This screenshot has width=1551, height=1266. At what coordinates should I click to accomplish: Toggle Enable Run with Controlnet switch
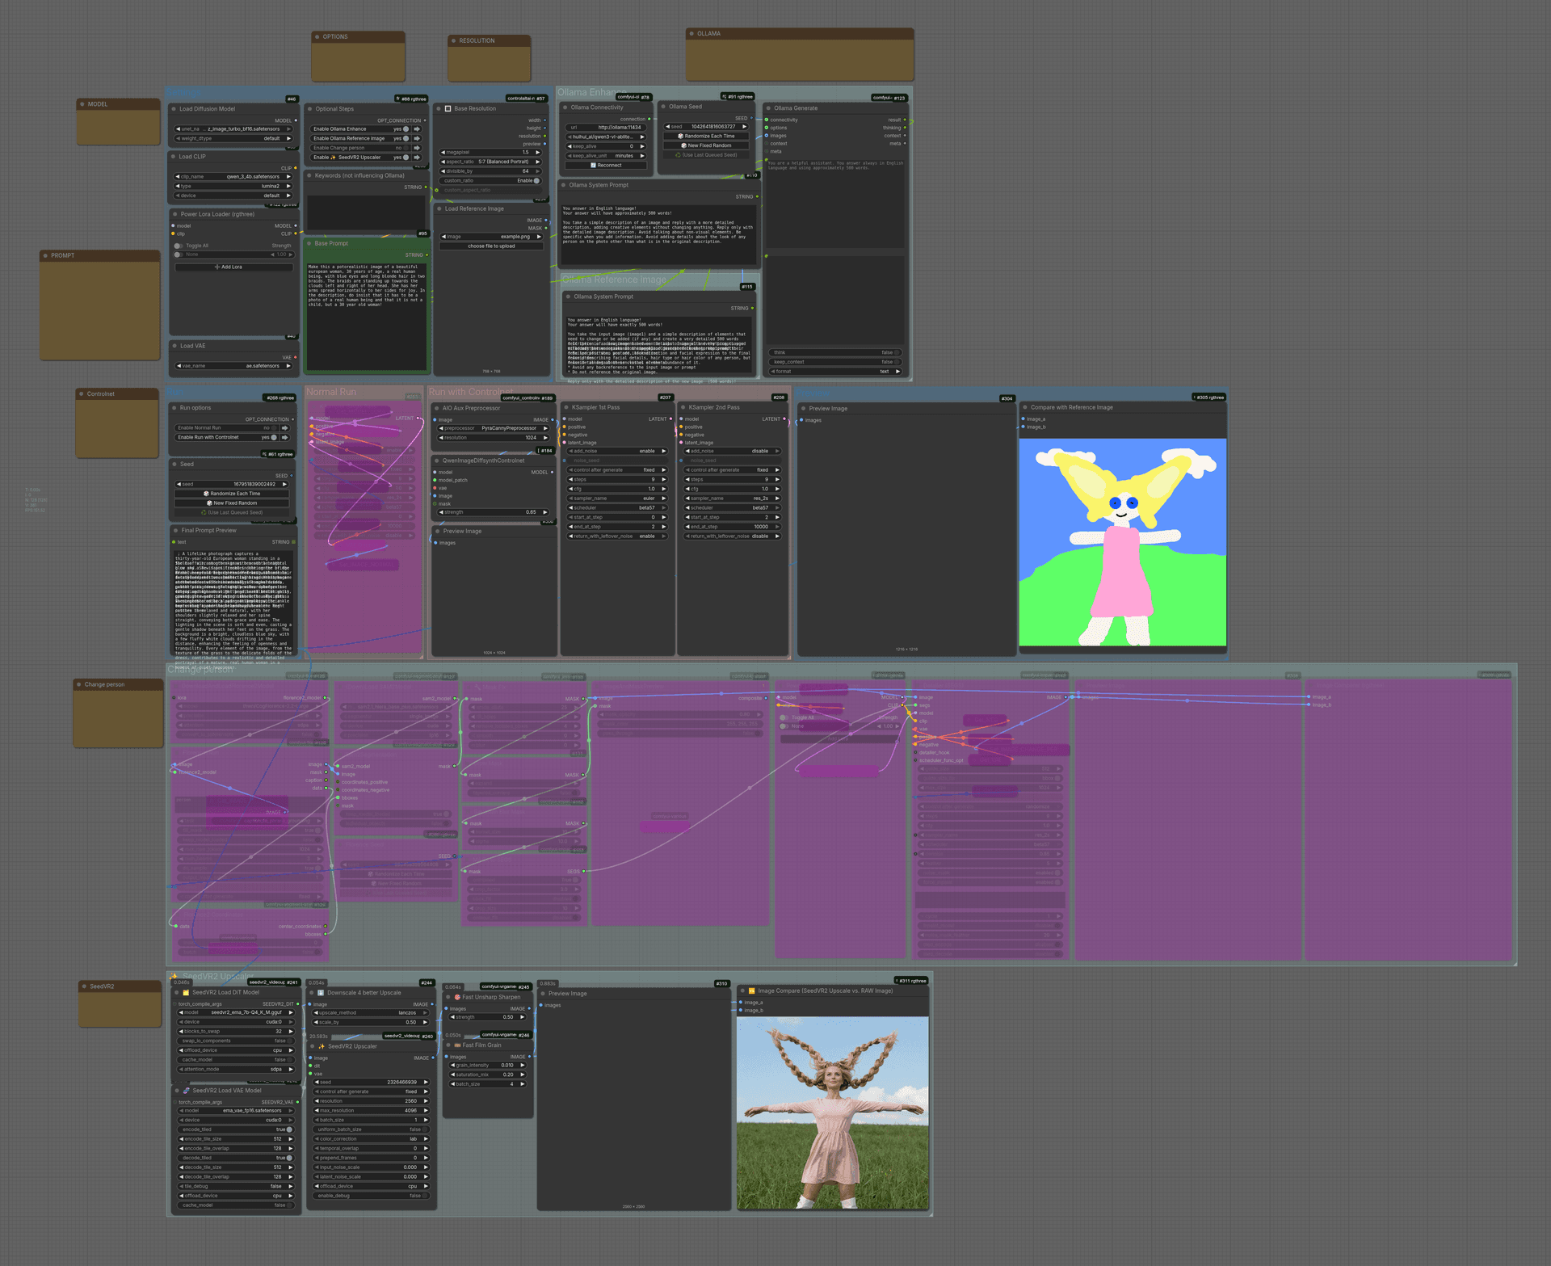pos(274,437)
